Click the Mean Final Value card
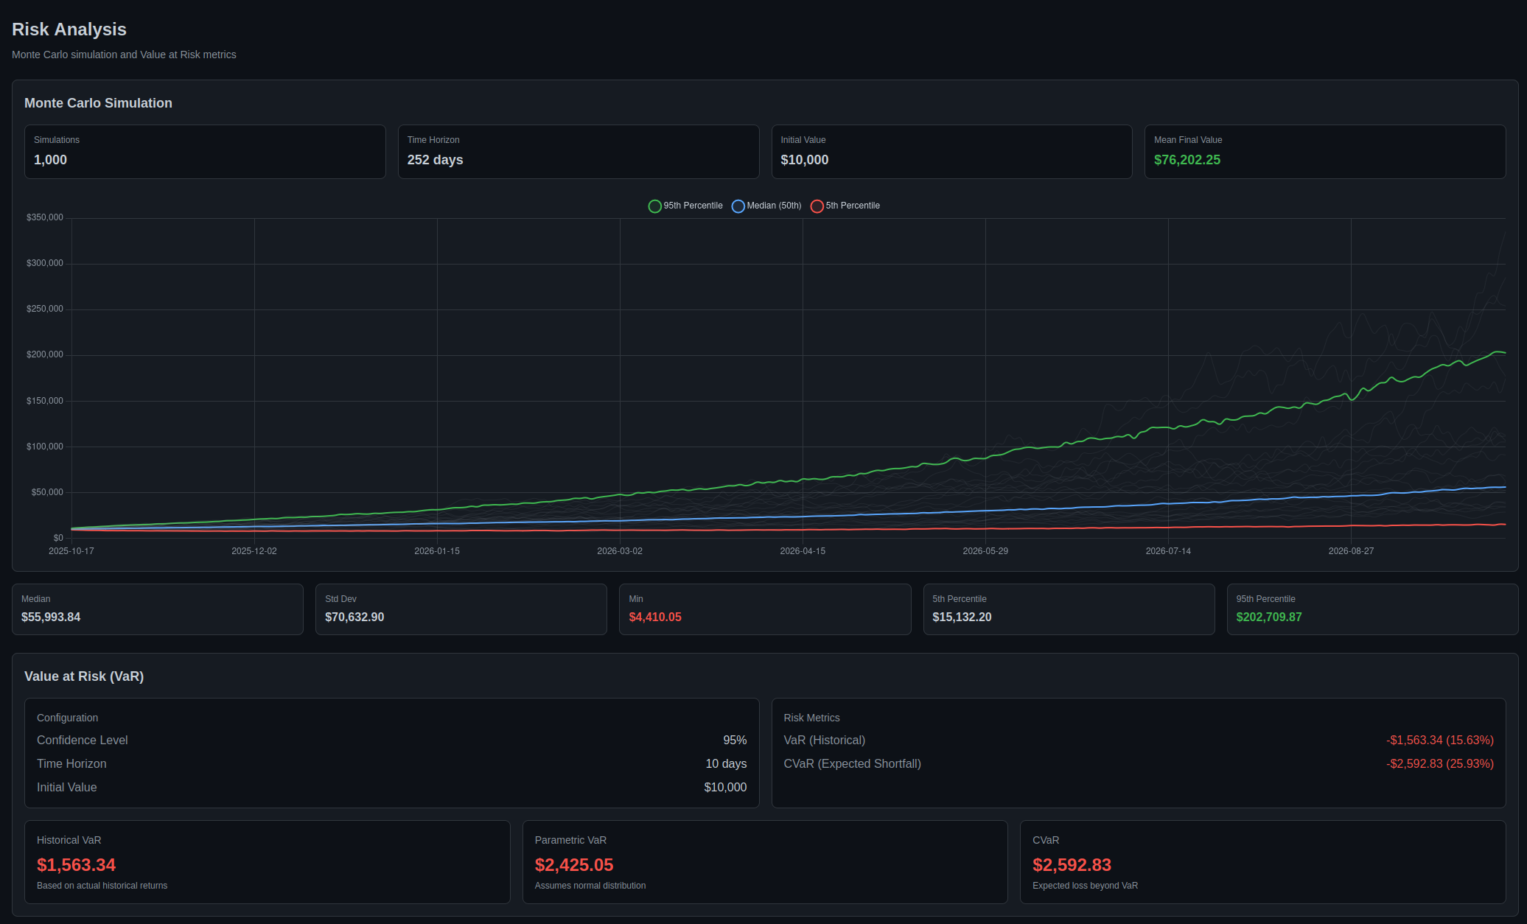 click(x=1324, y=152)
